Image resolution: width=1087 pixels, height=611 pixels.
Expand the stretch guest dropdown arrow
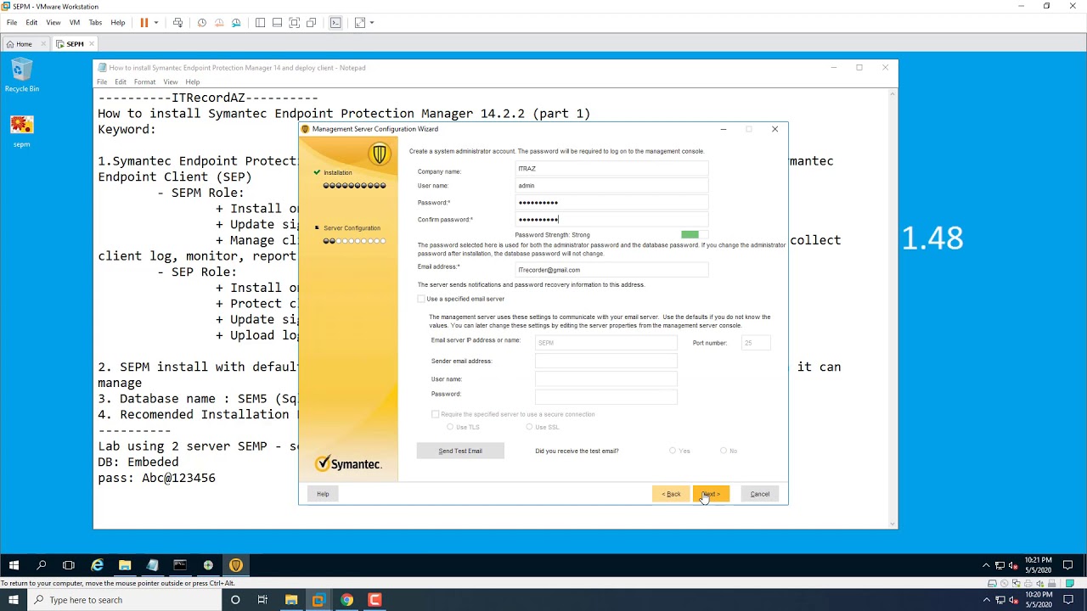372,23
